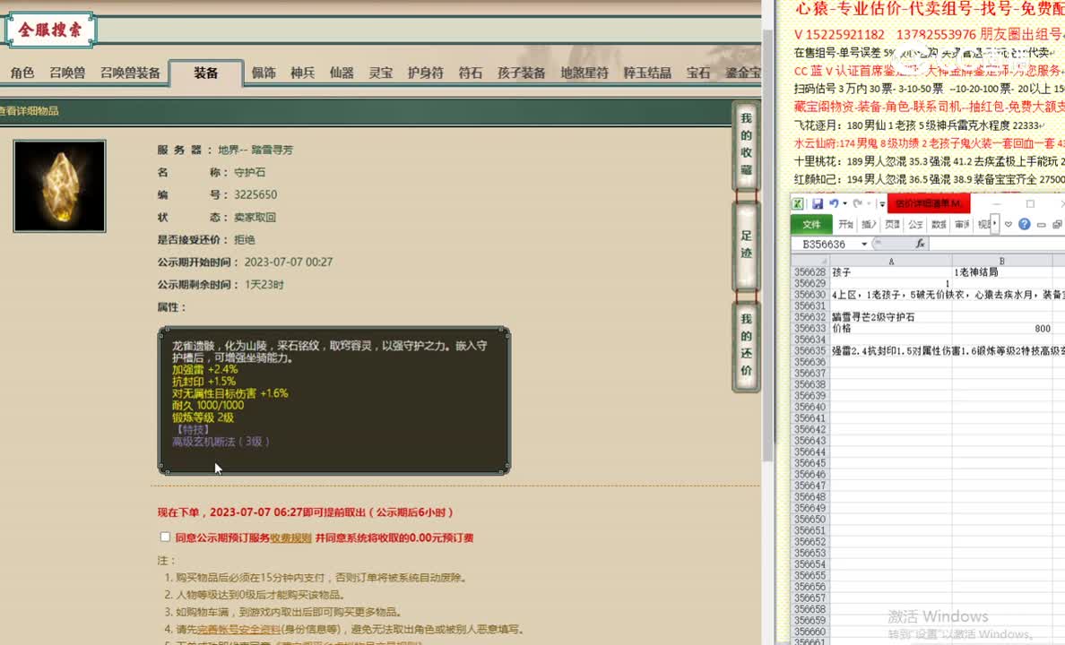This screenshot has height=645, width=1065.
Task: Open the Name Box dropdown next to B356636
Action: click(x=864, y=244)
